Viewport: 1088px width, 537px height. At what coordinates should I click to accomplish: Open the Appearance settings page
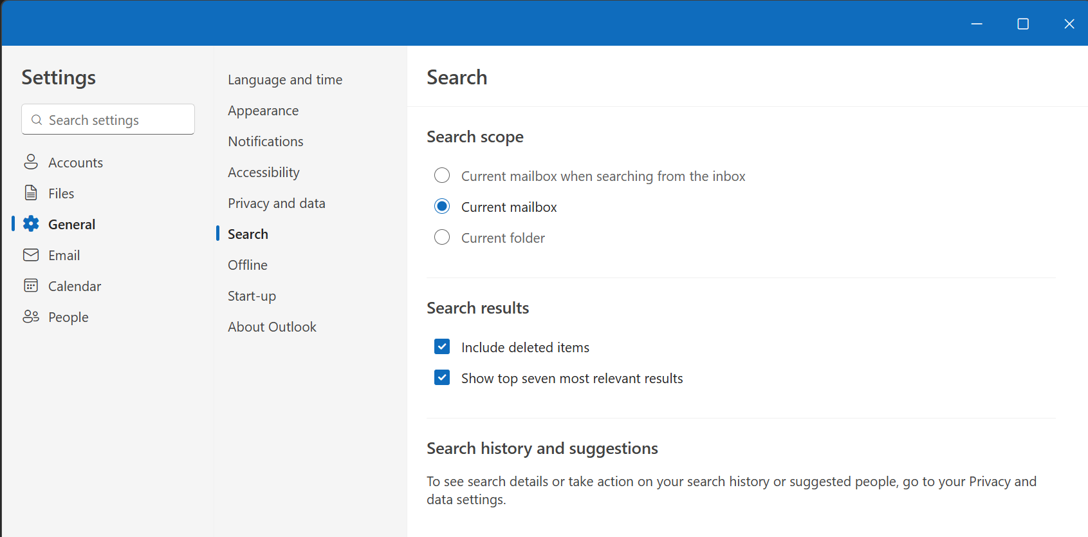[263, 111]
